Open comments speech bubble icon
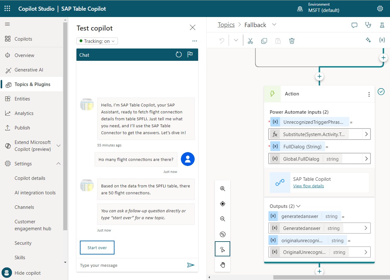 click(354, 25)
